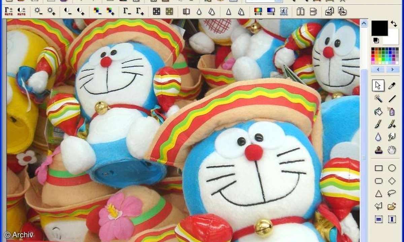Open the black foreground color swatch
Screen dimensions: 404x242
pos(379,28)
